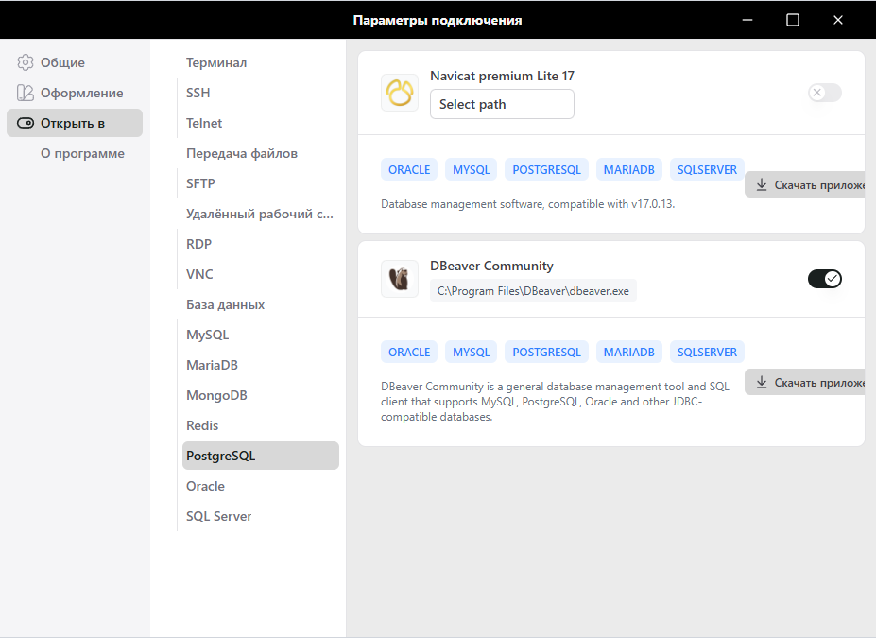Screen dimensions: 876x638
Task: Click the POSTGRESQL tag under DBeaver
Action: point(546,352)
